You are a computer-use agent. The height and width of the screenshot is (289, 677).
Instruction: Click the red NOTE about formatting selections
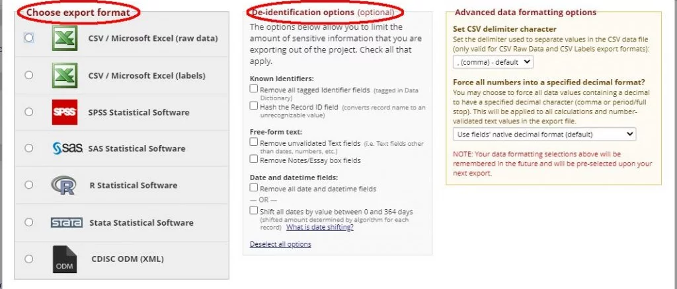coord(552,164)
